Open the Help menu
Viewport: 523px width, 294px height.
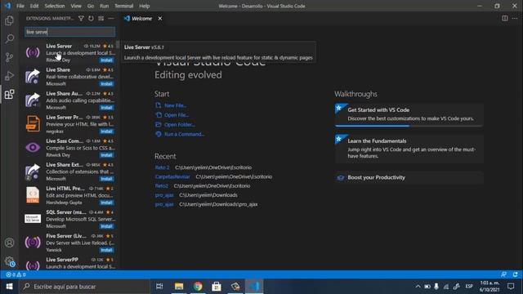[144, 6]
